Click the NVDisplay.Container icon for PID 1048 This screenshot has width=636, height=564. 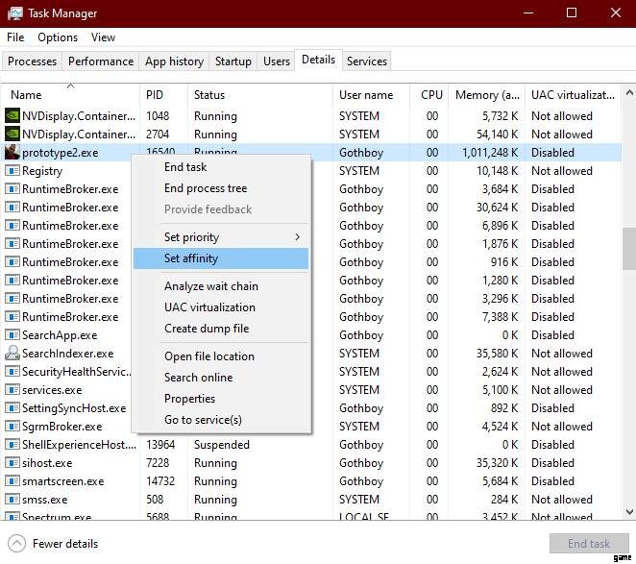(x=12, y=115)
